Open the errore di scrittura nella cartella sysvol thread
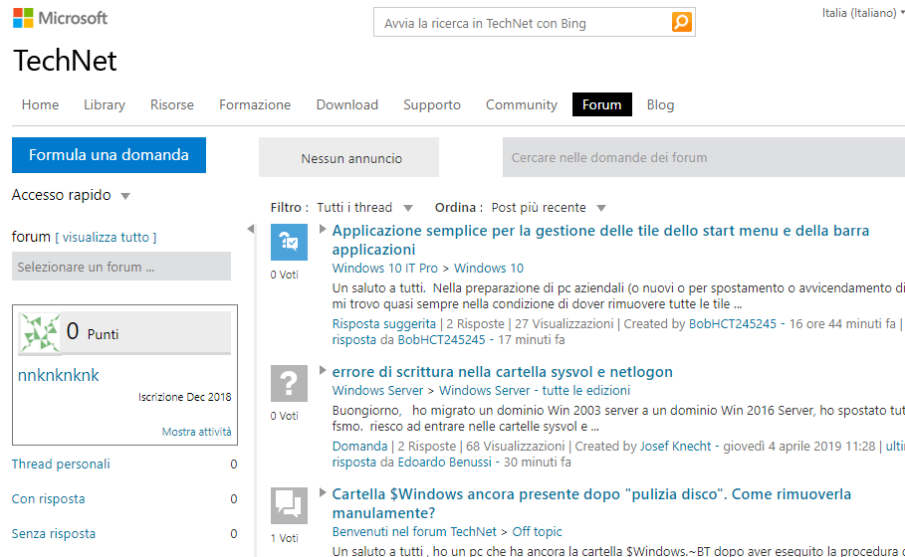This screenshot has height=557, width=905. pyautogui.click(x=502, y=372)
